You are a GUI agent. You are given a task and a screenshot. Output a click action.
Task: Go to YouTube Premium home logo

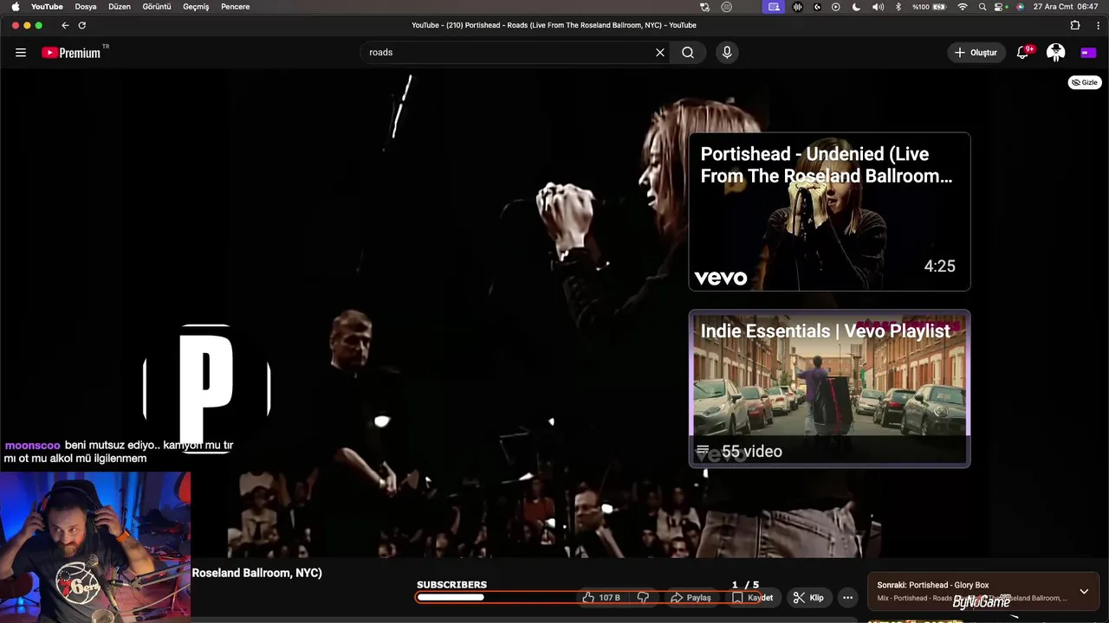pos(72,53)
